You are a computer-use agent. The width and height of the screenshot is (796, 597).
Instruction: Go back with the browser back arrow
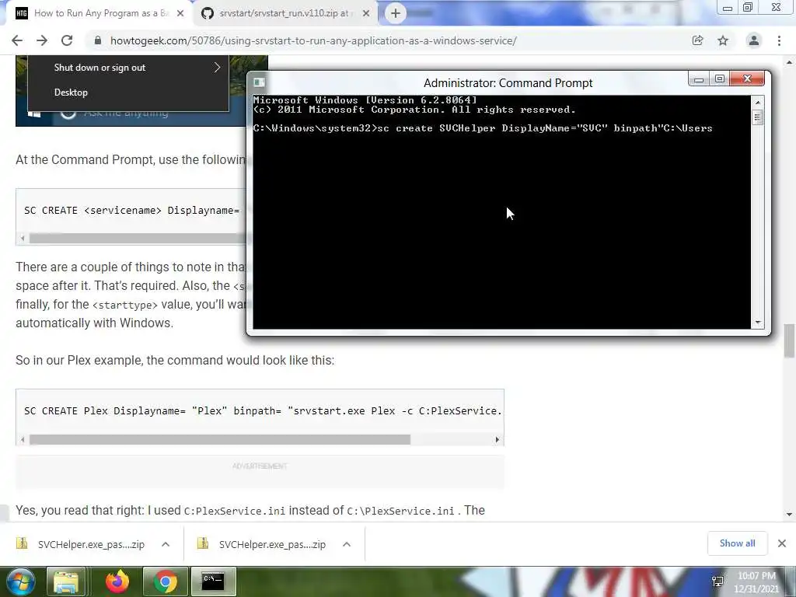pyautogui.click(x=17, y=40)
